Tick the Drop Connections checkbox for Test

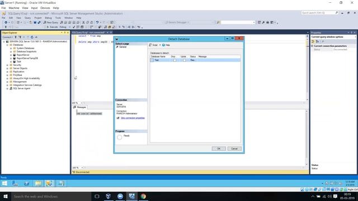click(175, 60)
